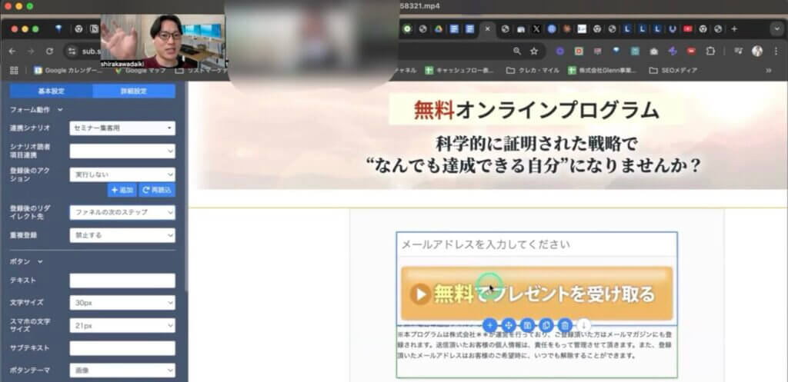Reload the page in browser toolbar
The height and width of the screenshot is (382, 788).
tap(50, 51)
